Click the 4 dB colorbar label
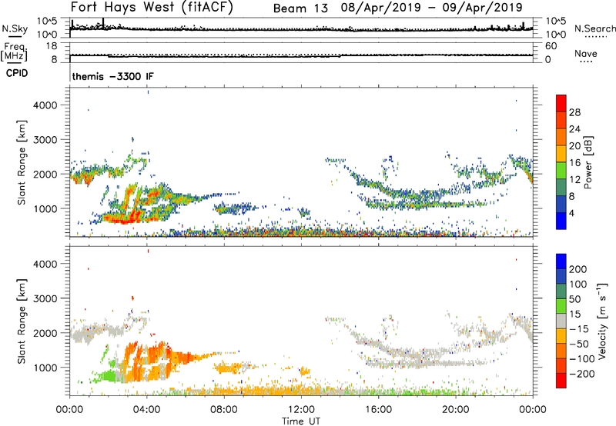 pos(572,213)
